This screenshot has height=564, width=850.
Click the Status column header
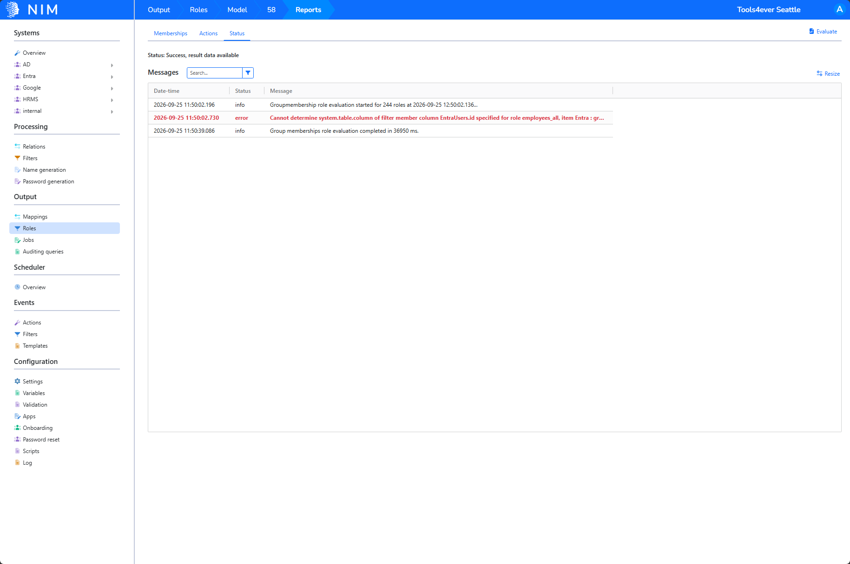pyautogui.click(x=247, y=91)
